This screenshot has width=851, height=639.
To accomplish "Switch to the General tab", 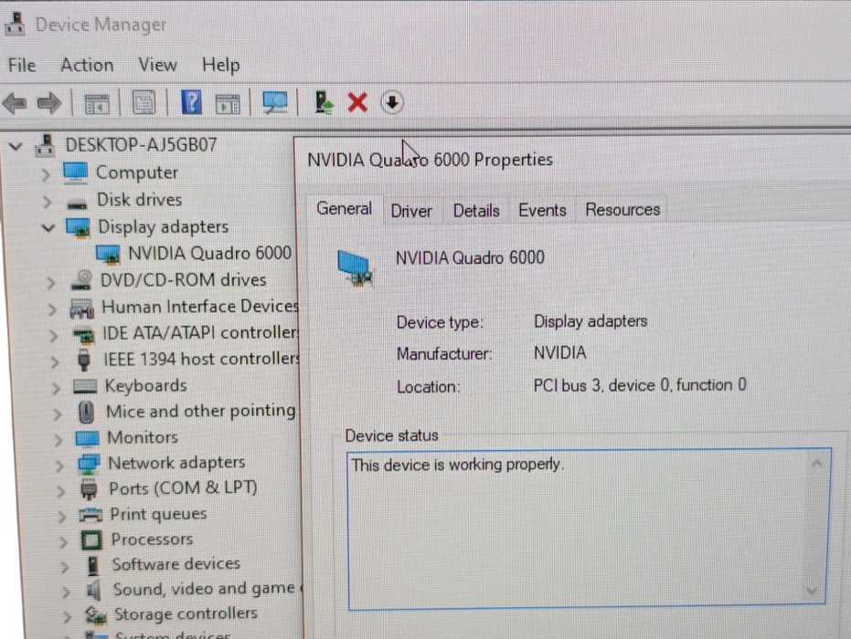I will 344,209.
